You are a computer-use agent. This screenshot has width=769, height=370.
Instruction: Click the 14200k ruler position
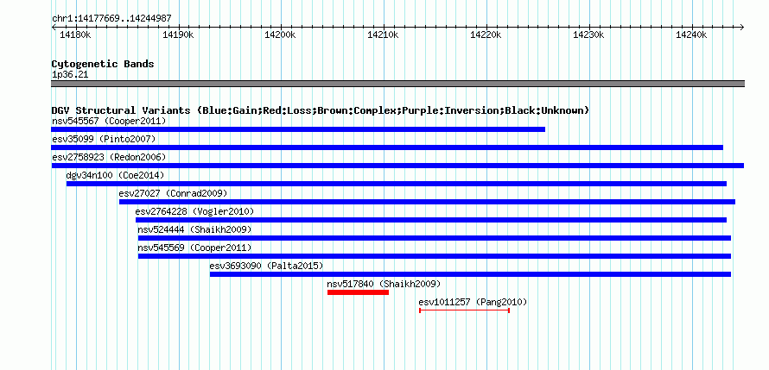[x=281, y=34]
